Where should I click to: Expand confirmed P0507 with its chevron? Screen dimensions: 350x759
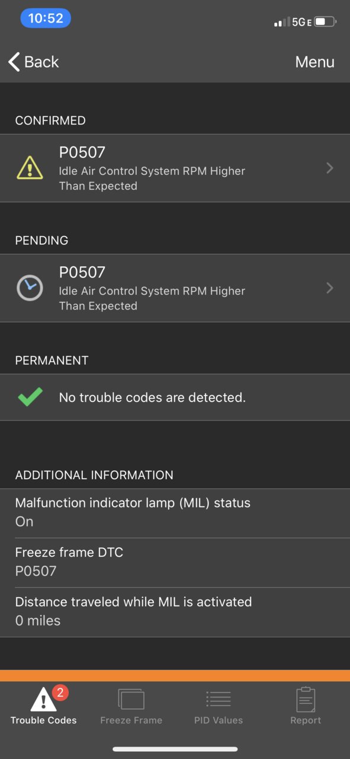[x=330, y=168]
